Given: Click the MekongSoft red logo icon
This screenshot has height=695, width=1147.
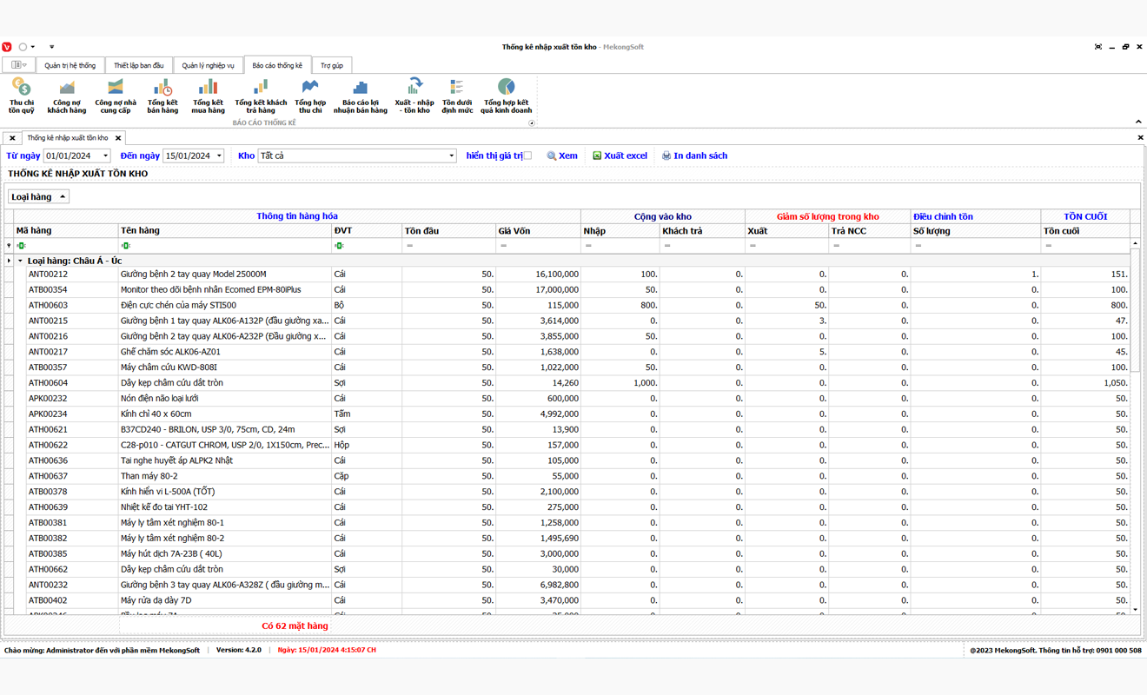Looking at the screenshot, I should click(7, 47).
